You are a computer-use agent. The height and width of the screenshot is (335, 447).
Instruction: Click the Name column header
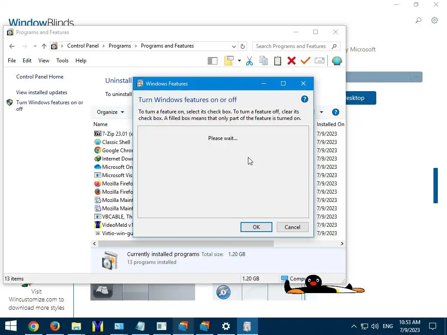tap(101, 124)
